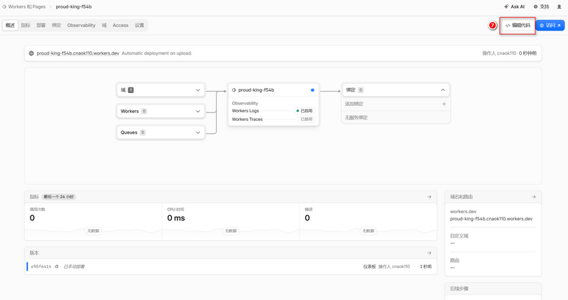Click the Workers Logs 已启用 status badge
The image size is (568, 300).
pyautogui.click(x=305, y=111)
